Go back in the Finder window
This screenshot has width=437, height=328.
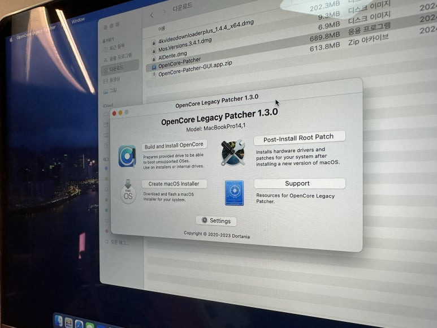point(152,15)
